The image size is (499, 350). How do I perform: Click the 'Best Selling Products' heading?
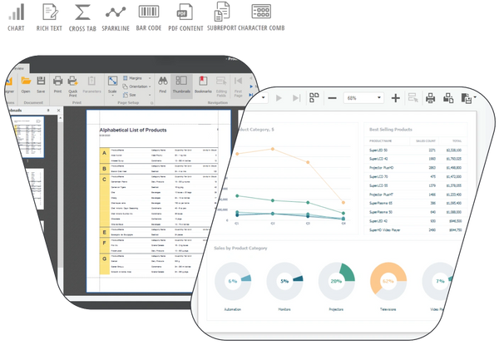391,130
